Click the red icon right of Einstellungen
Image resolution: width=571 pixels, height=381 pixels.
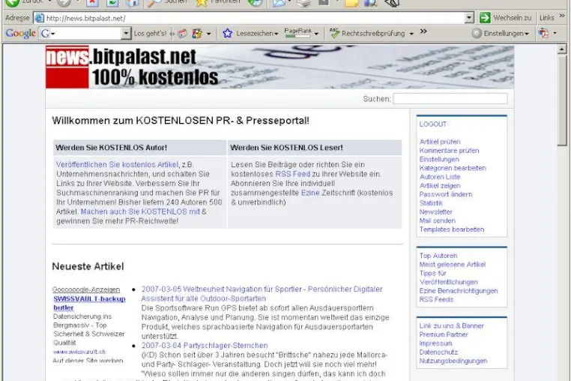(543, 33)
